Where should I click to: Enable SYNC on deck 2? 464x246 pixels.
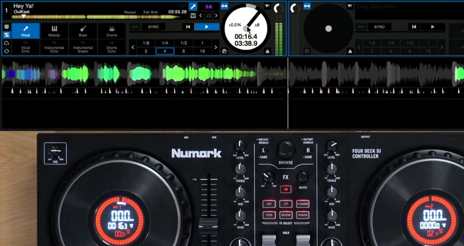click(x=379, y=27)
